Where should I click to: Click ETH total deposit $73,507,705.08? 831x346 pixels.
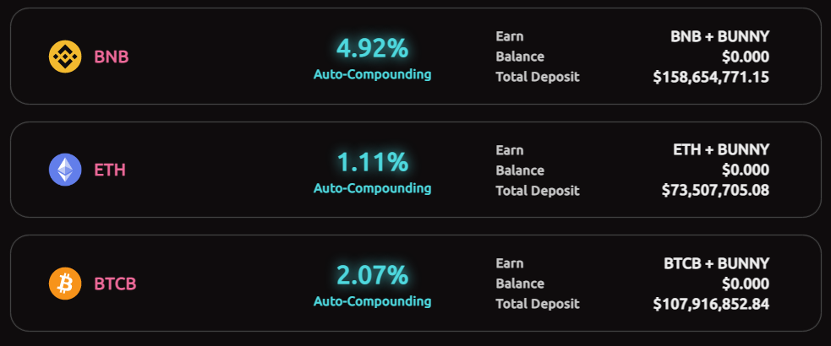715,190
